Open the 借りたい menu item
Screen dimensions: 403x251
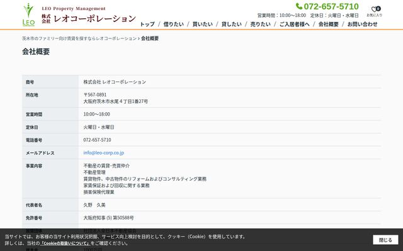point(174,24)
